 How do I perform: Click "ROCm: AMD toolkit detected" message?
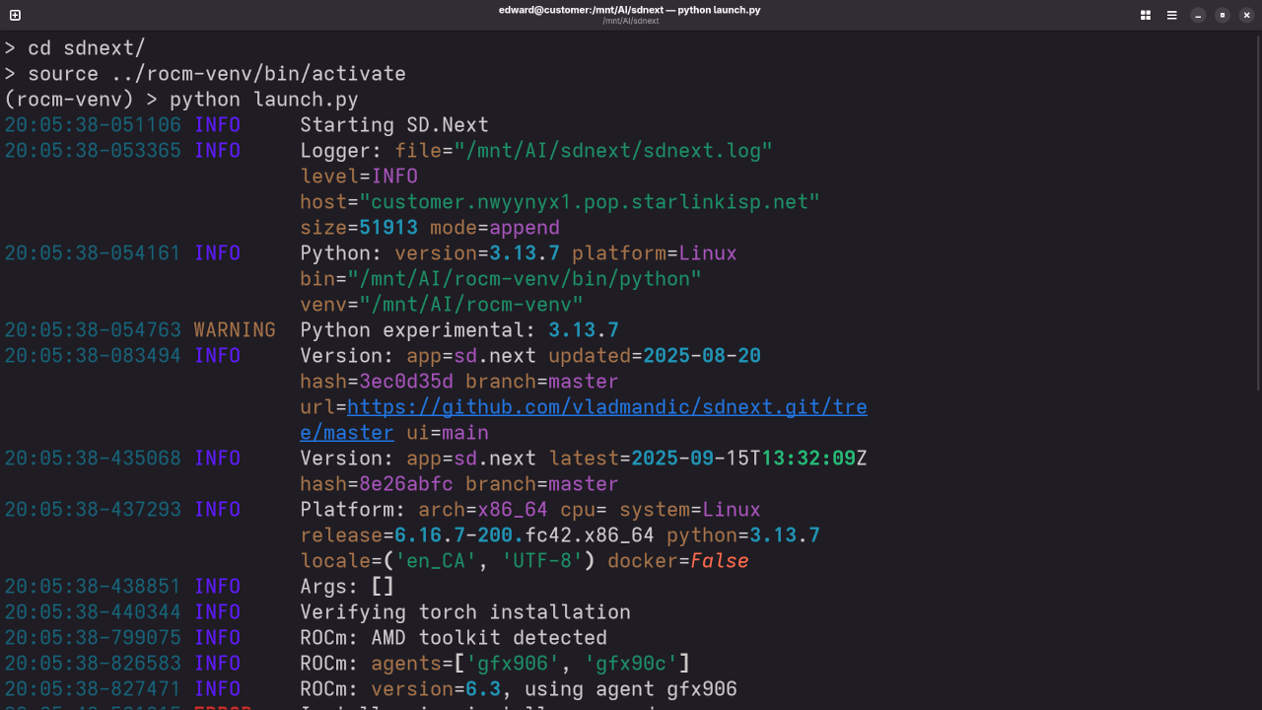pos(454,638)
